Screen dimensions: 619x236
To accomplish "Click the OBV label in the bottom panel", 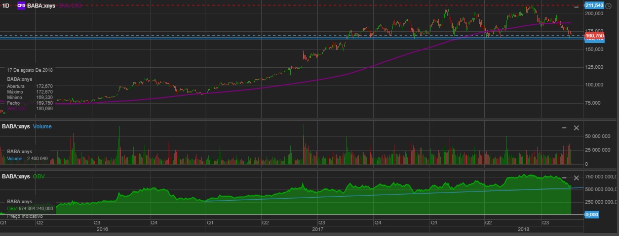I will pos(38,176).
